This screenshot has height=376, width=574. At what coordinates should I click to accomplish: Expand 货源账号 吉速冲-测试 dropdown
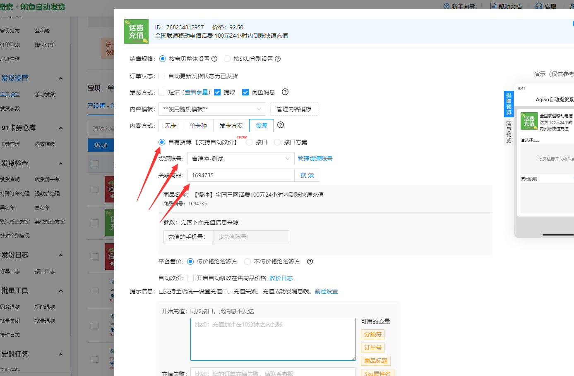(240, 159)
